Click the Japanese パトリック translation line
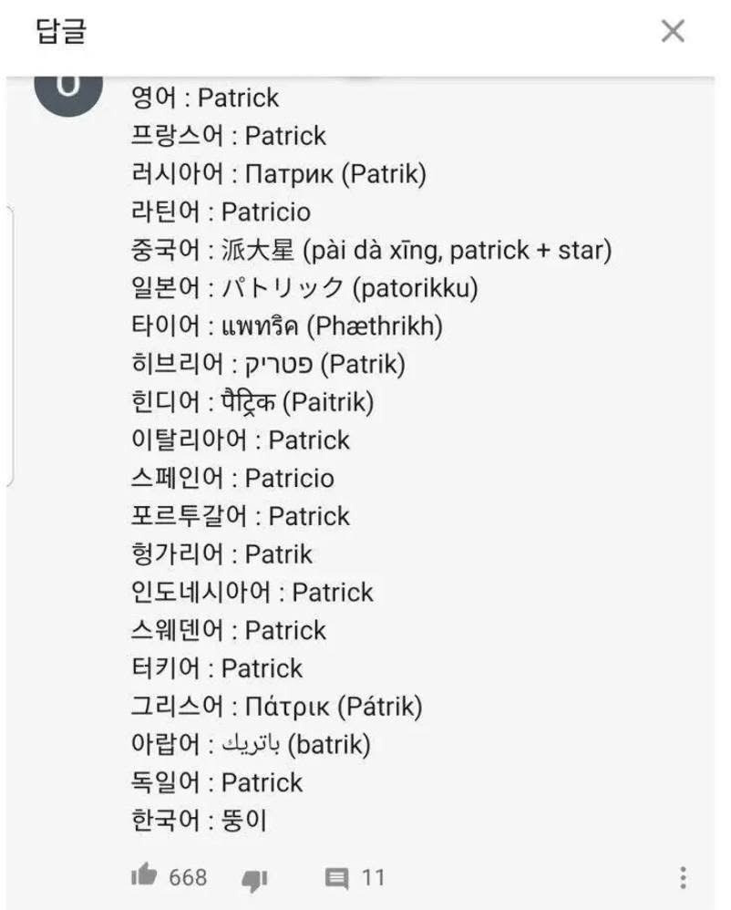731x910 pixels. [x=304, y=288]
